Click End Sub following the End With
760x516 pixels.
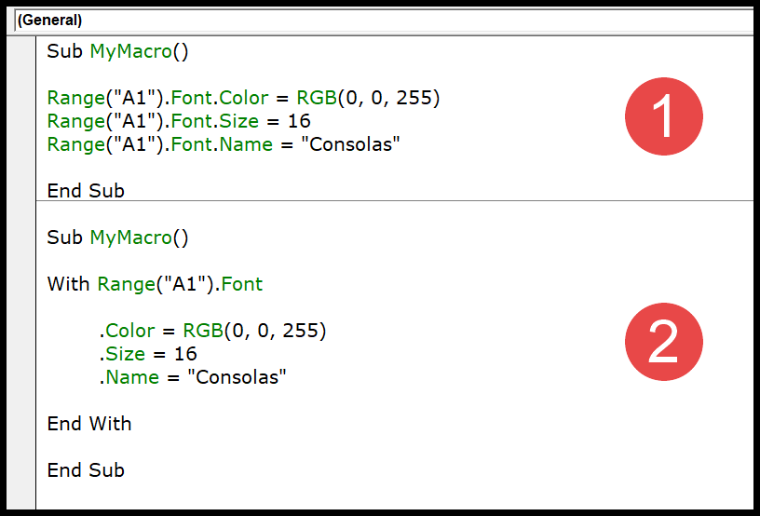coord(86,470)
